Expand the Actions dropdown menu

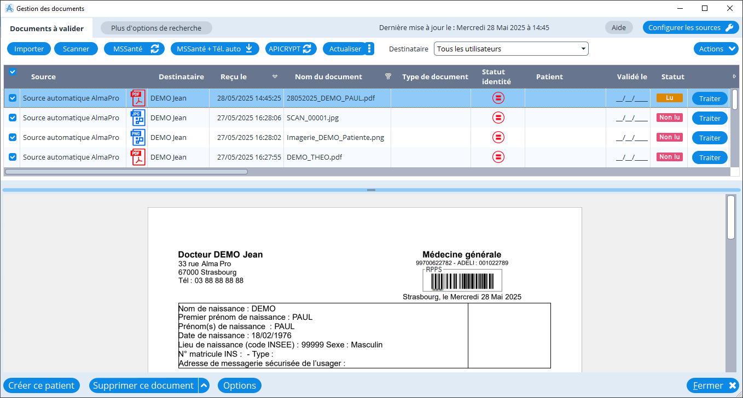(716, 49)
